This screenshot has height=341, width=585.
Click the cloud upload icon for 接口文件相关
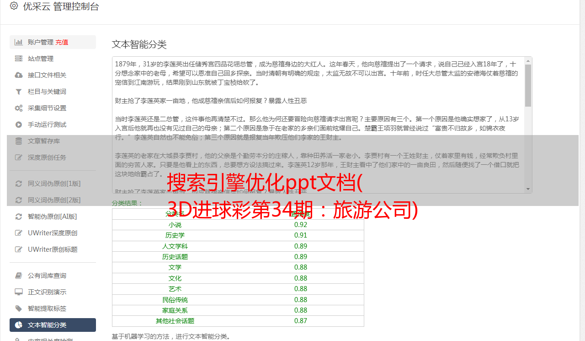click(18, 75)
